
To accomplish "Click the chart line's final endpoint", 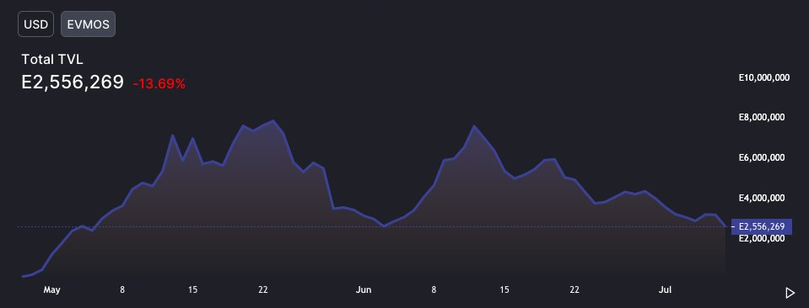I will tap(725, 226).
